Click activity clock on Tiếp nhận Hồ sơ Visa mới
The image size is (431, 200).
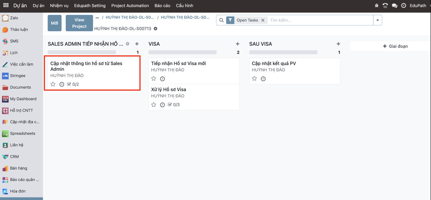coord(163,79)
